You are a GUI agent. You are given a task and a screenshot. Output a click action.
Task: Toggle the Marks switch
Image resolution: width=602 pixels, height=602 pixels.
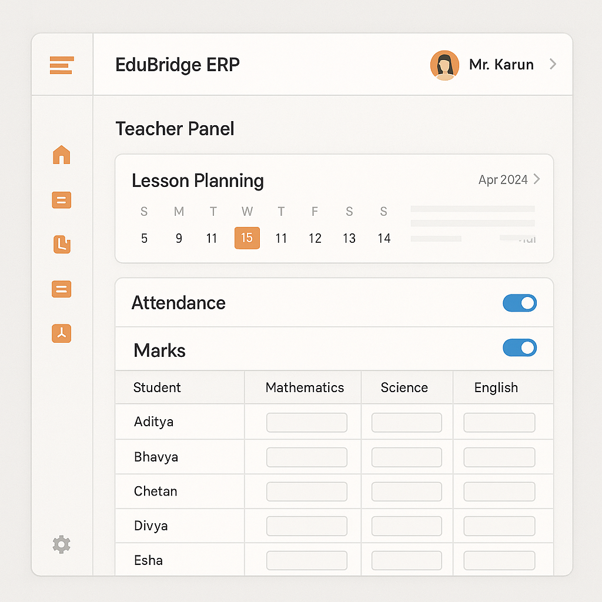point(520,347)
